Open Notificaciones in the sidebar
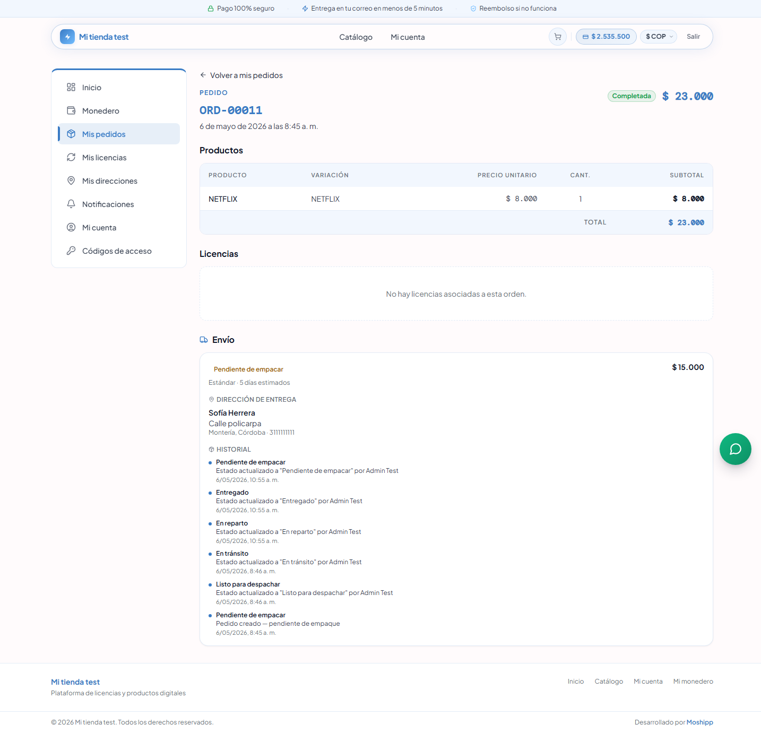Image resolution: width=761 pixels, height=733 pixels. tap(119, 204)
